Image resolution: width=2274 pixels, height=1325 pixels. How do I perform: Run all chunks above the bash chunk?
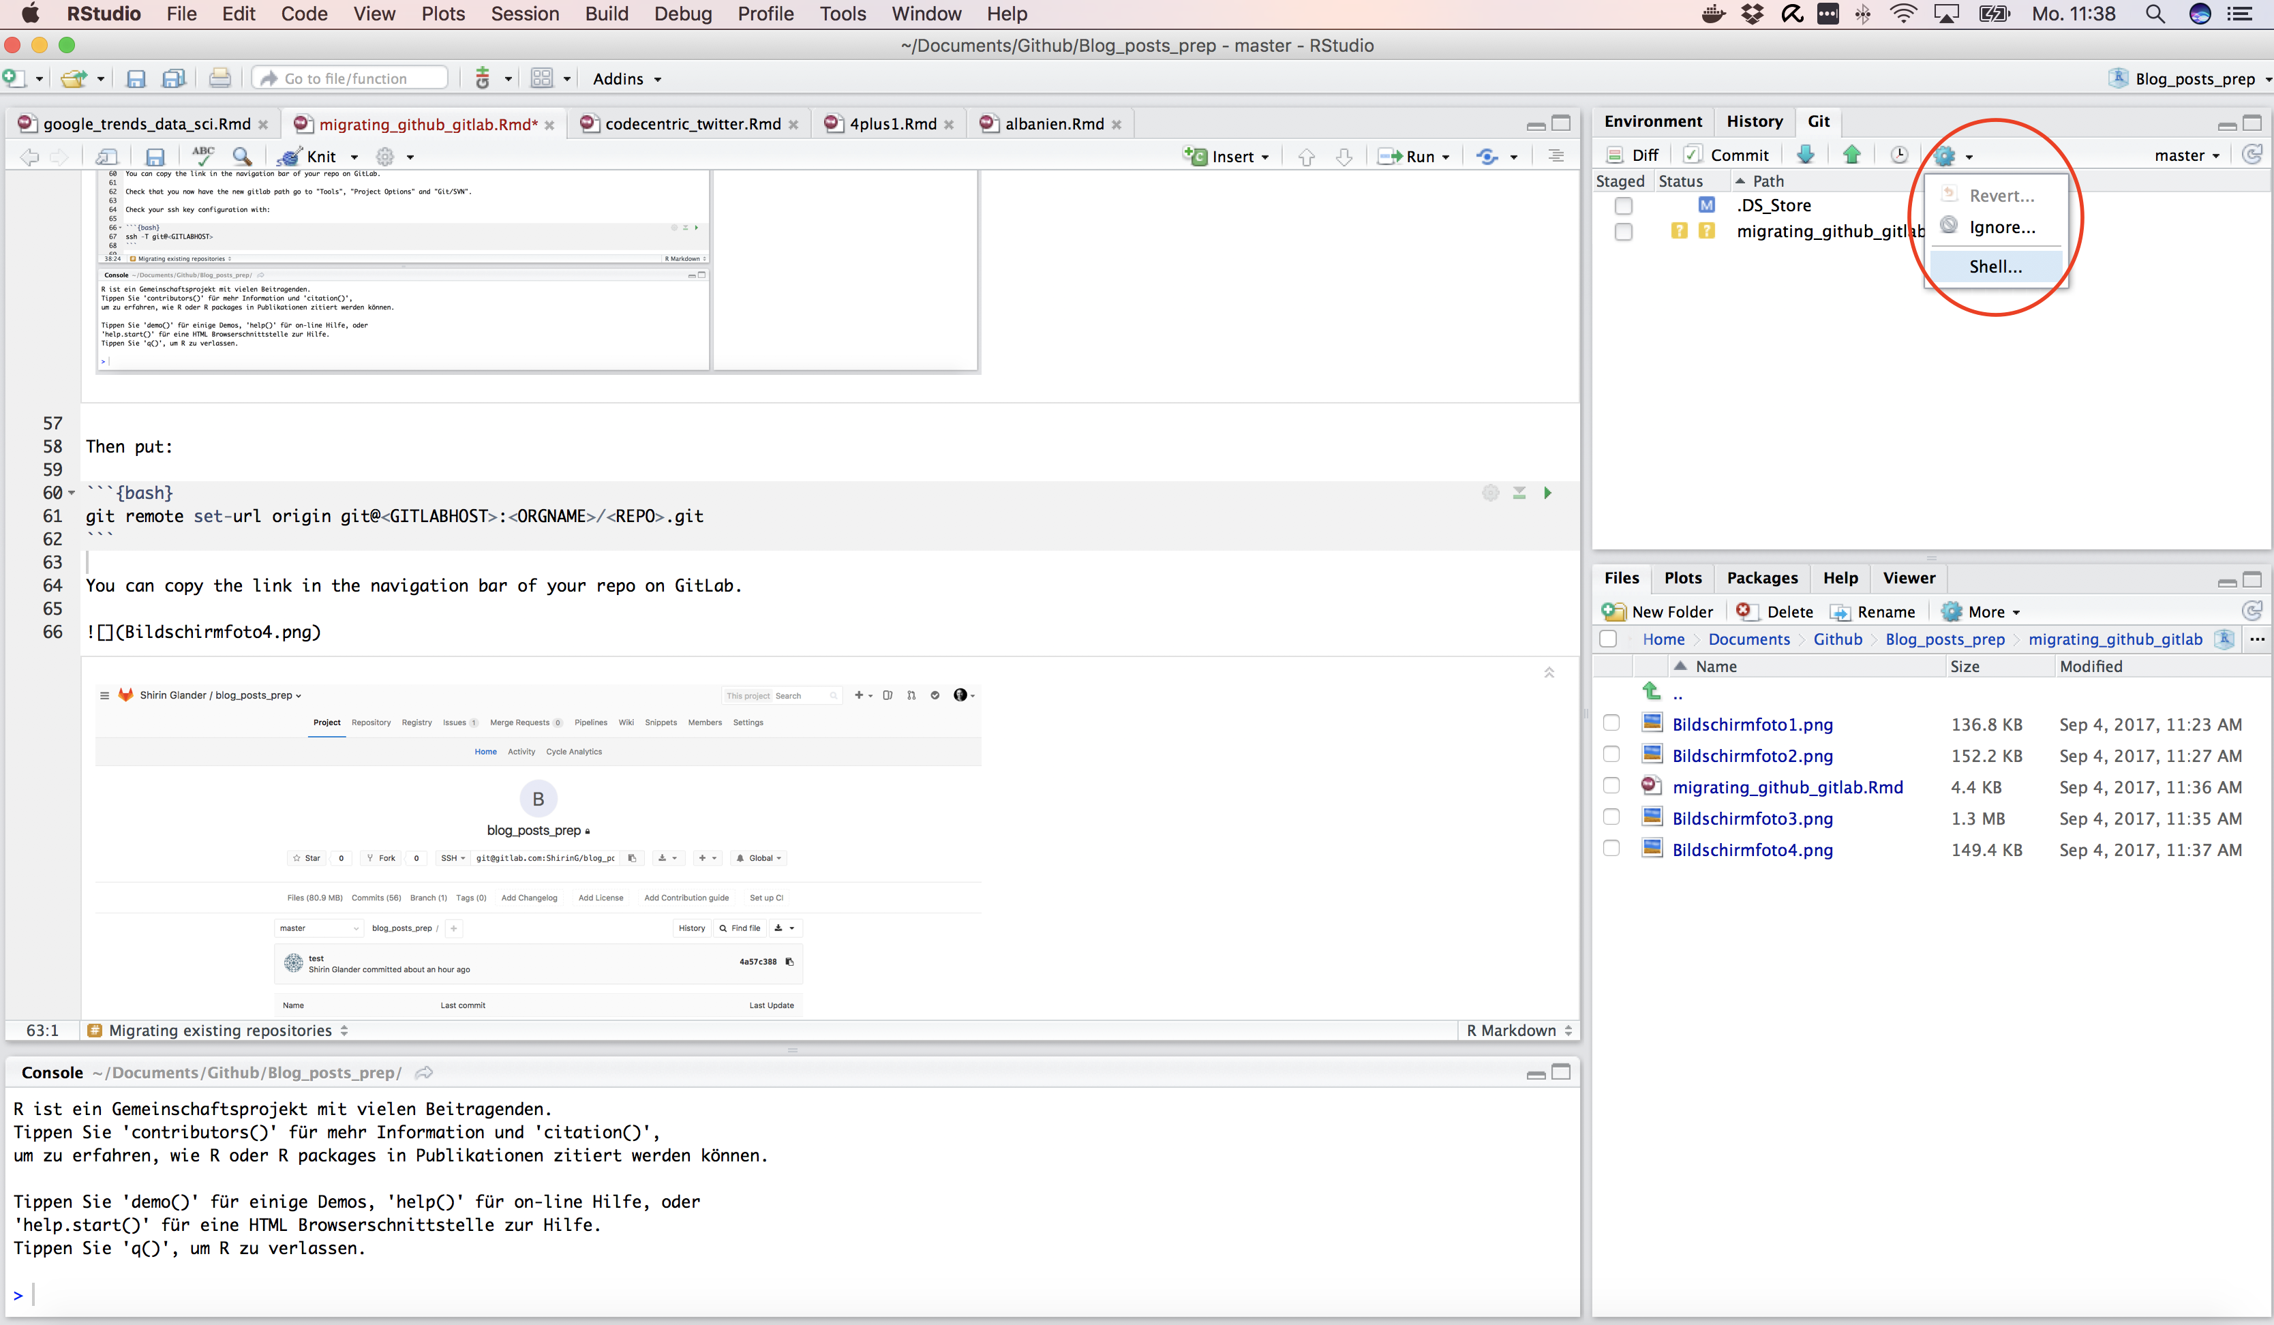point(1519,493)
